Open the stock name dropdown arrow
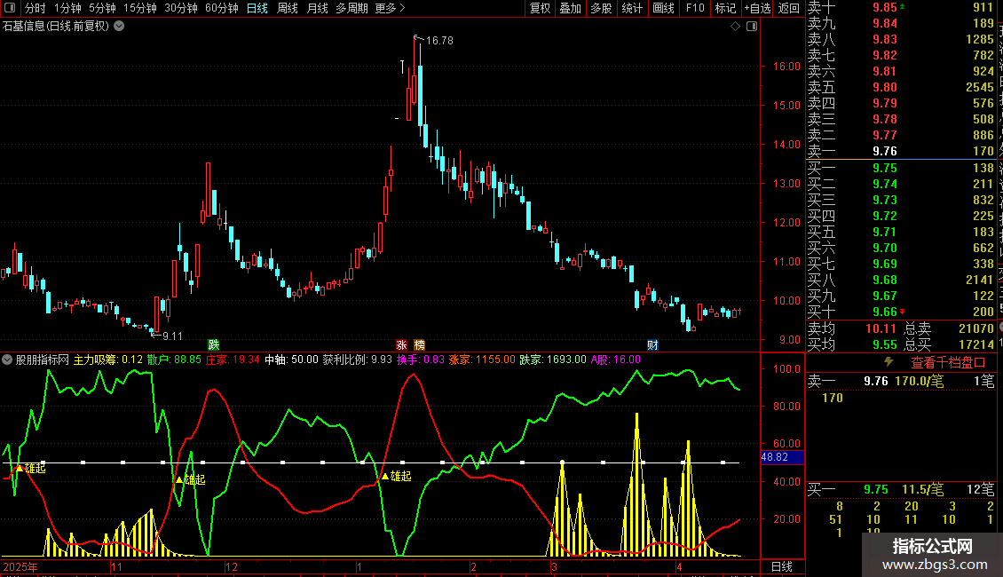 pyautogui.click(x=119, y=27)
